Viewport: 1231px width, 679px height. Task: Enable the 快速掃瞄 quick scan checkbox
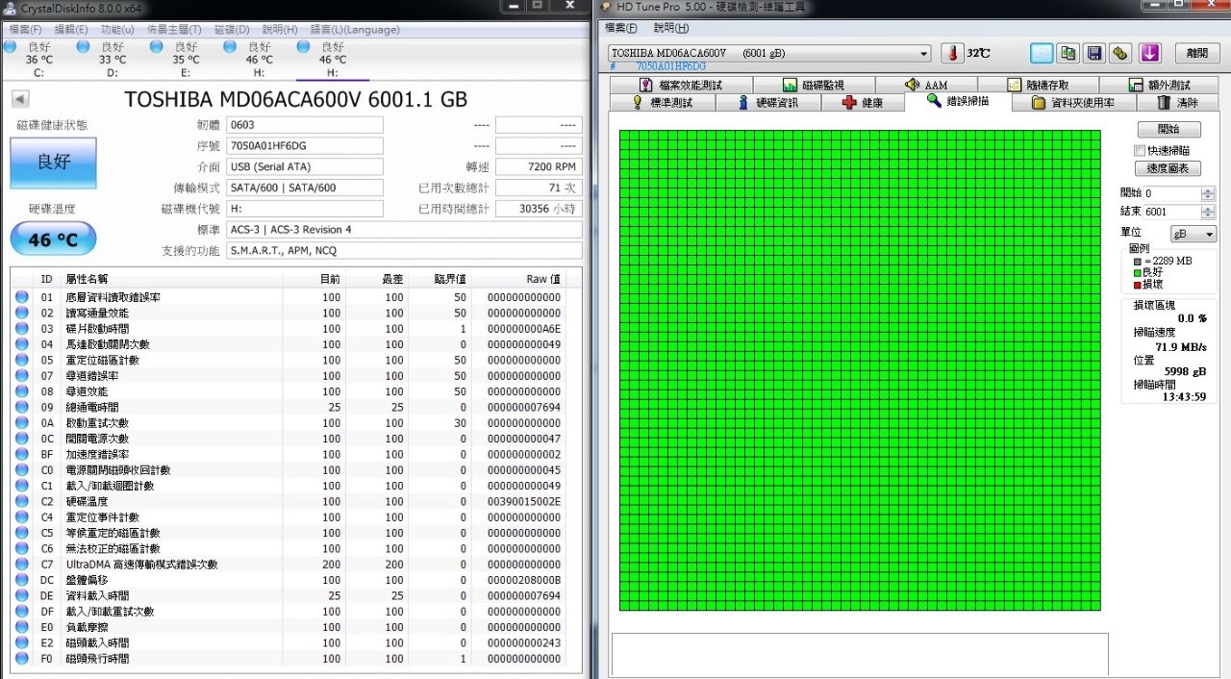(1140, 150)
